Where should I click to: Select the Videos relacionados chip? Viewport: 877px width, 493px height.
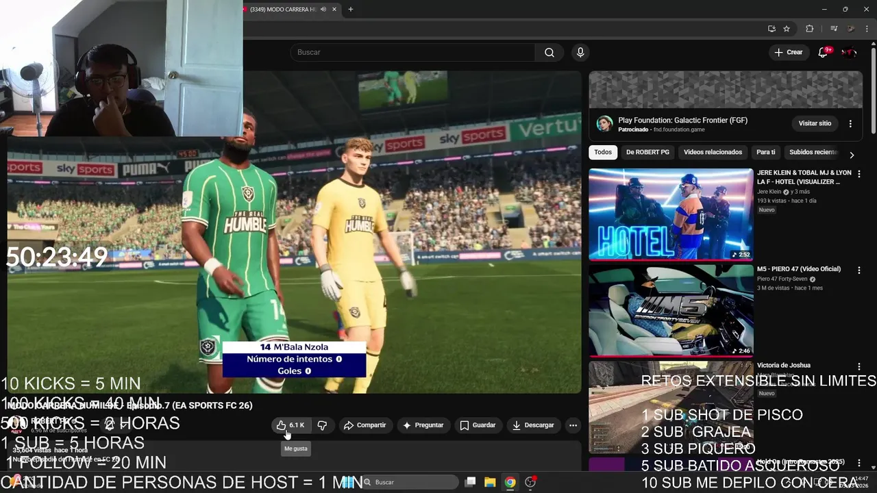(713, 152)
